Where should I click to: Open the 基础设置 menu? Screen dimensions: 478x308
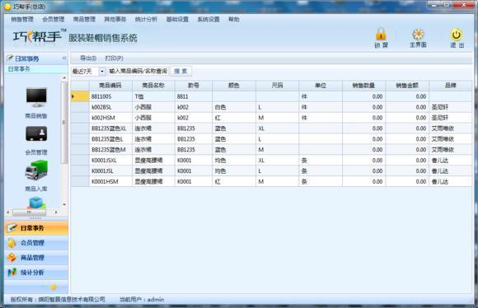[x=177, y=19]
